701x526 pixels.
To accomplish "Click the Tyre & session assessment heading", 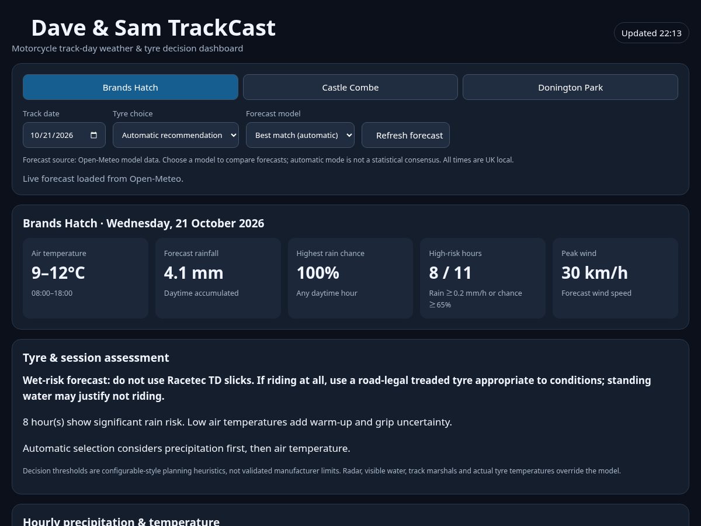I will point(96,358).
